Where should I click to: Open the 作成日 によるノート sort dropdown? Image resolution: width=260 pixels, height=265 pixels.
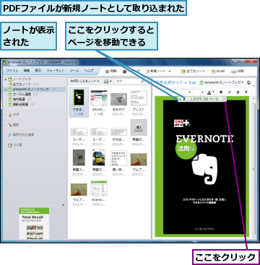point(84,82)
